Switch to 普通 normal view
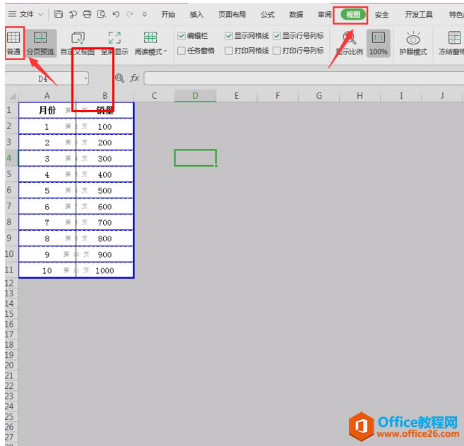The image size is (464, 446). (13, 43)
